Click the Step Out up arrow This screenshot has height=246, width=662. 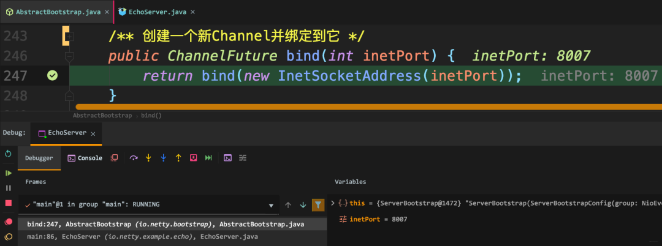click(178, 158)
